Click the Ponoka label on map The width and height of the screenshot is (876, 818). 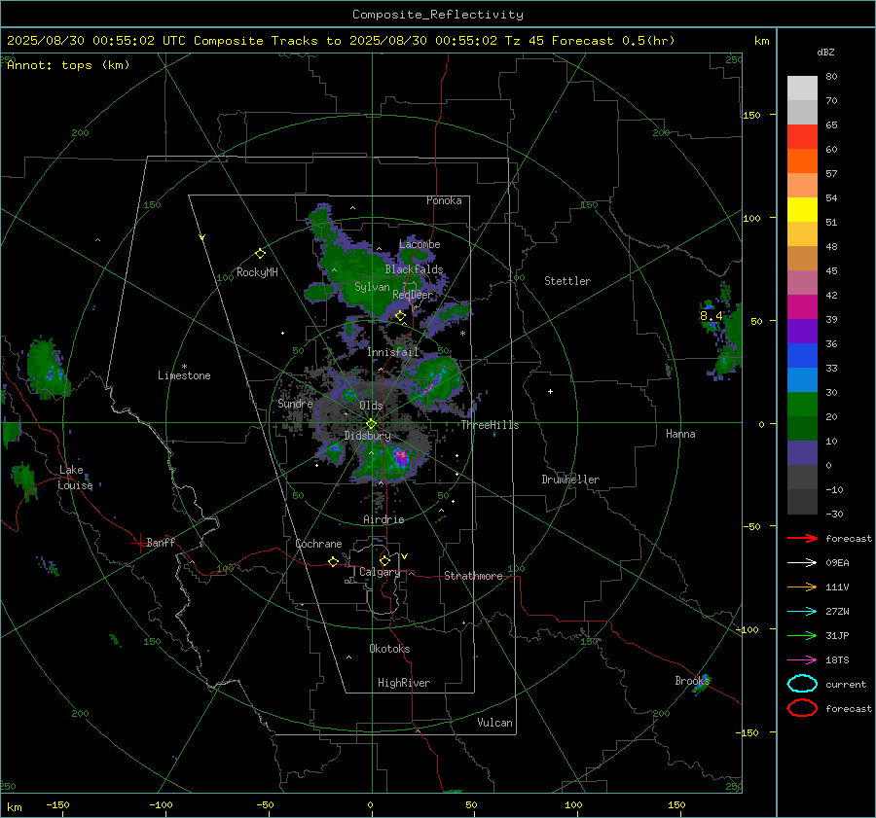[444, 200]
